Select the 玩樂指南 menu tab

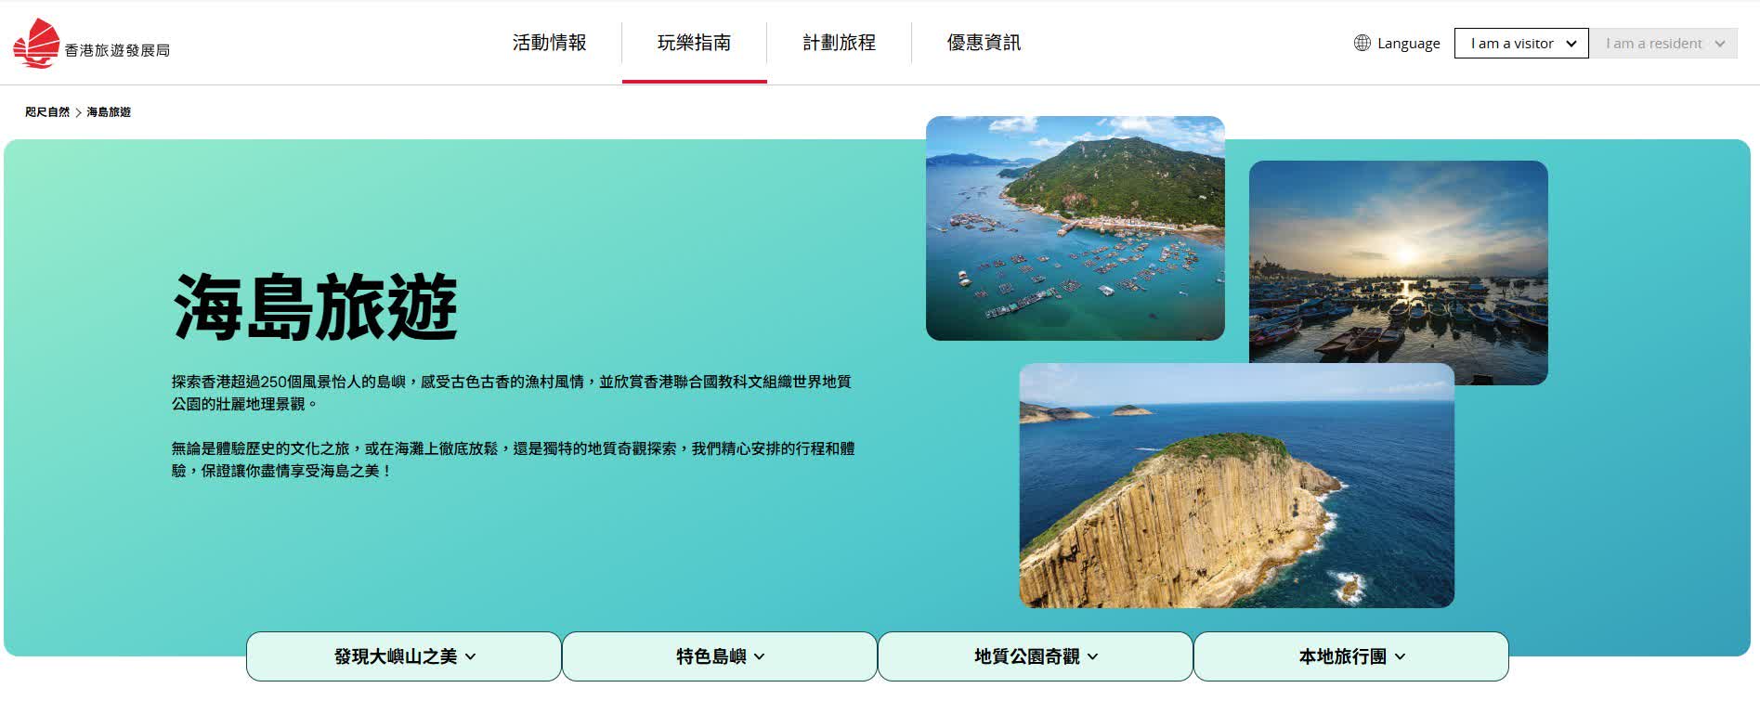pos(694,43)
